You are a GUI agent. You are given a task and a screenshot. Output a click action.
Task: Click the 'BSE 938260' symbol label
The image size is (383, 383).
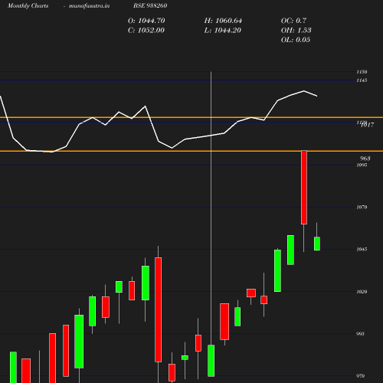coord(150,5)
